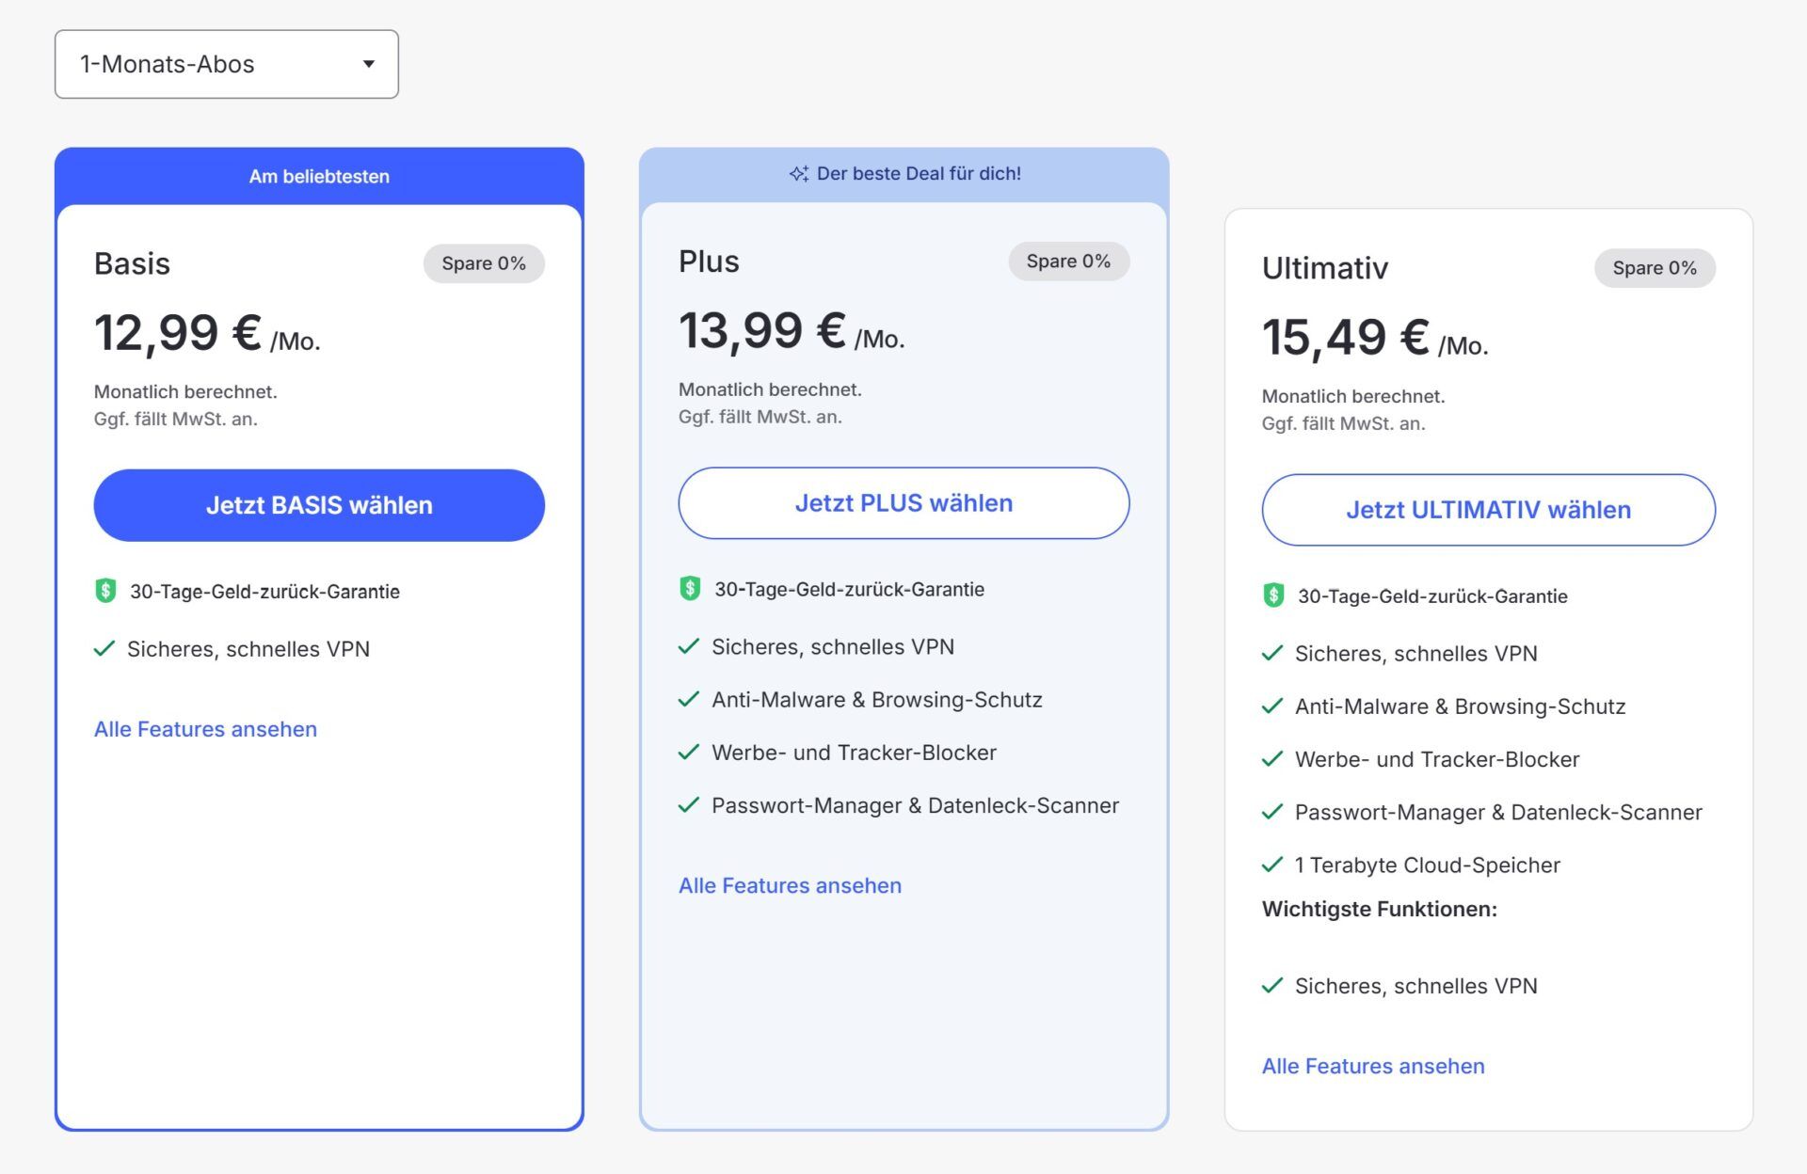This screenshot has width=1807, height=1174.
Task: Click 30-Tage-Geld-zurück-Garantie text in Basis card
Action: pos(264,592)
